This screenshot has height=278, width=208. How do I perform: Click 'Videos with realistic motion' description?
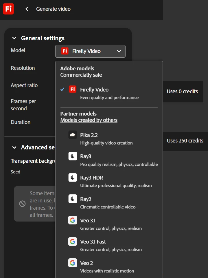[x=107, y=271]
